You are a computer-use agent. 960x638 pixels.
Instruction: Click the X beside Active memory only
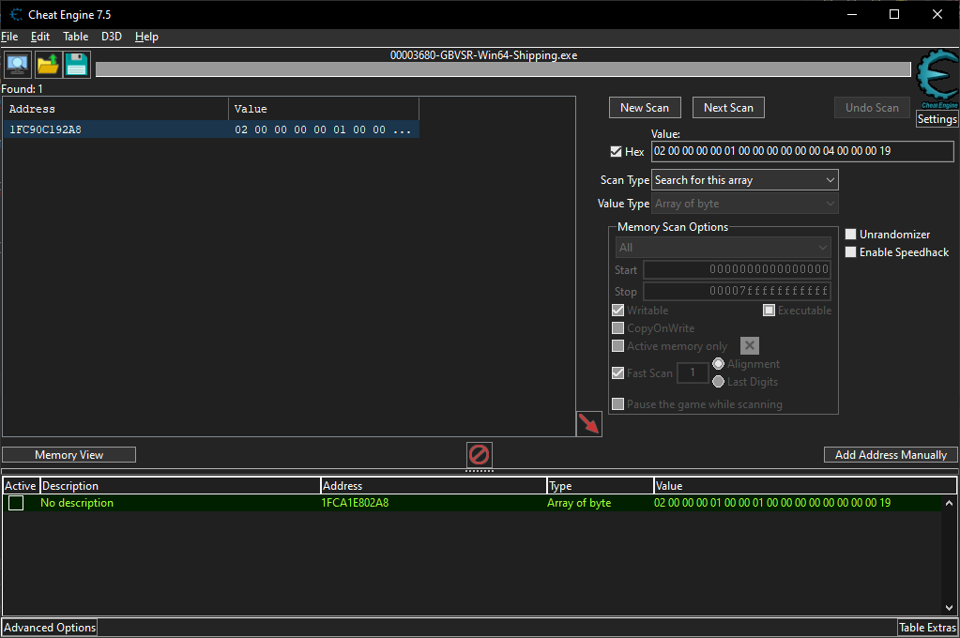(750, 346)
